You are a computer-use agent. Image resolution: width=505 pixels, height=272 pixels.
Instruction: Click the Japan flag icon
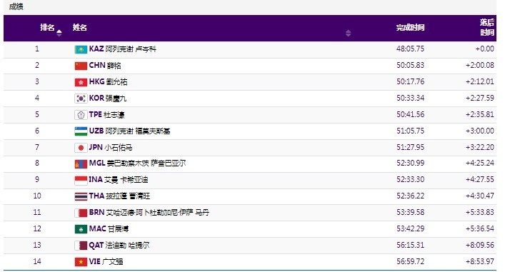[81, 148]
